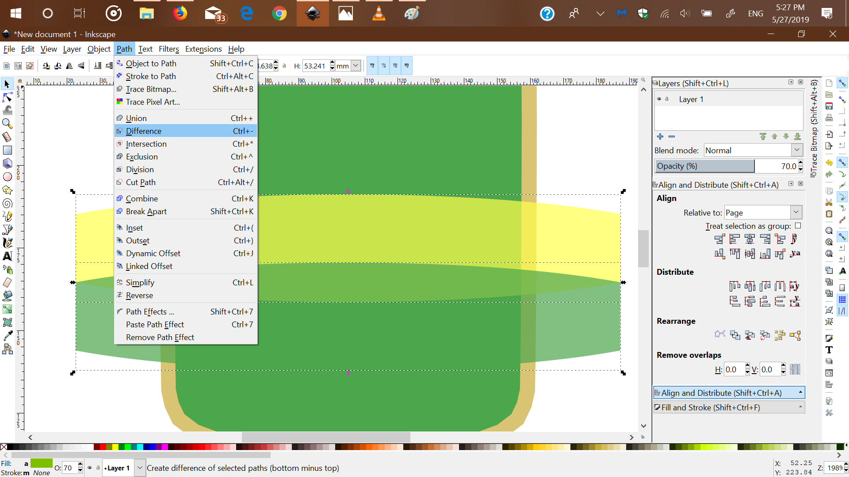Open the Relative to Page dropdown
The image size is (849, 477).
click(795, 212)
